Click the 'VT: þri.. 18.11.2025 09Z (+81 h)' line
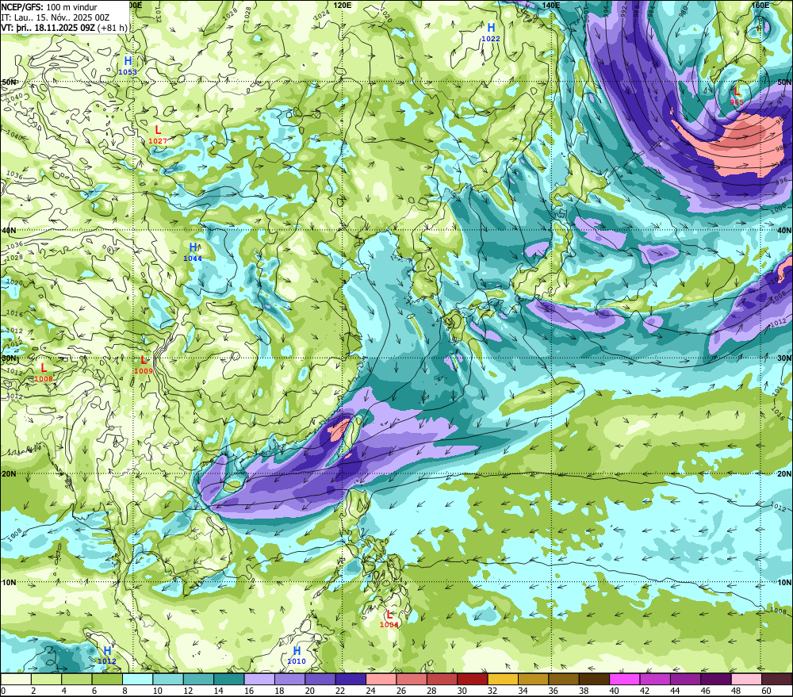Screen dimensions: 793x697 (x=64, y=28)
